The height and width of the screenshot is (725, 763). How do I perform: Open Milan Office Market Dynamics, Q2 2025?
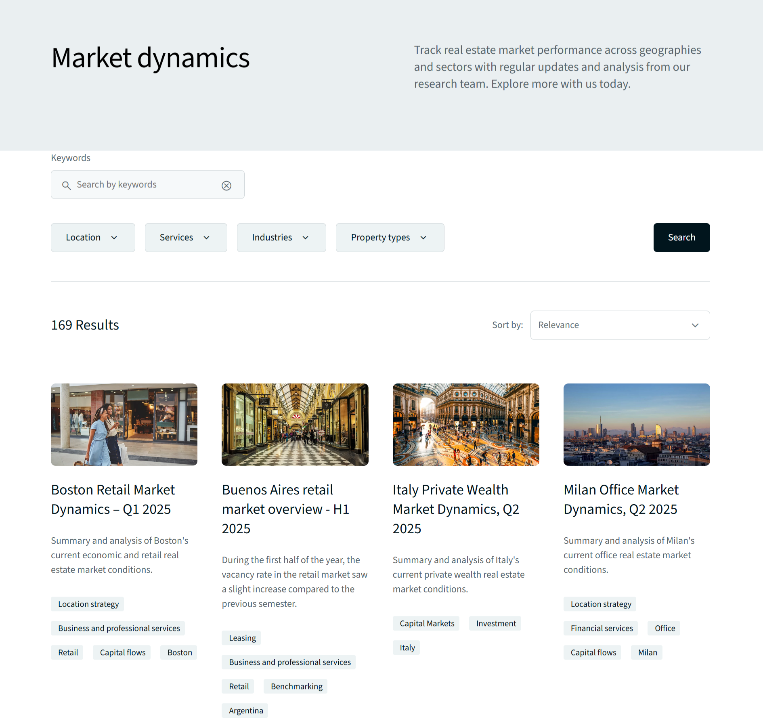pyautogui.click(x=621, y=499)
